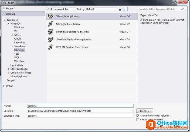
Task: Collapse the Installed section
Action: point(4,14)
